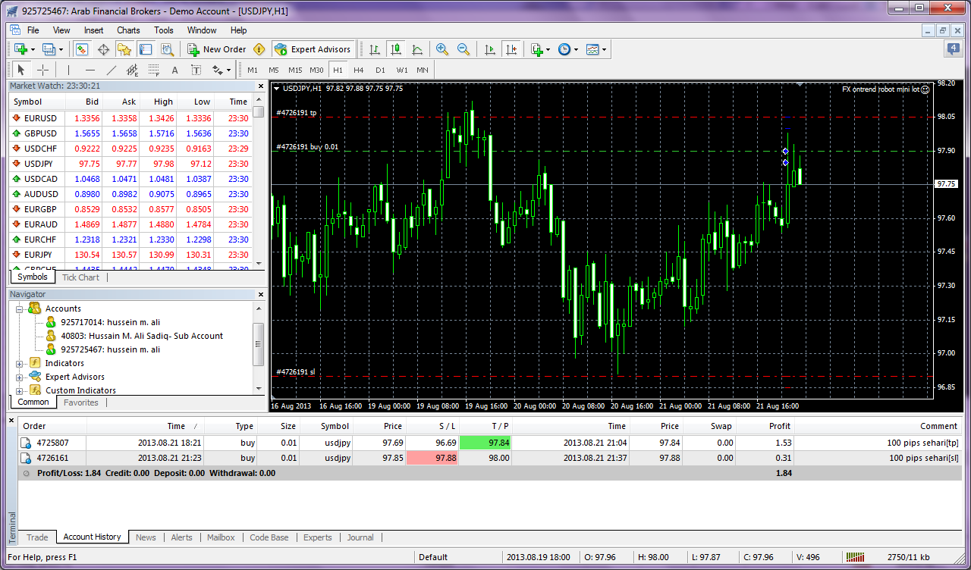971x570 pixels.
Task: Open the Journal tab in Terminal
Action: pos(360,537)
